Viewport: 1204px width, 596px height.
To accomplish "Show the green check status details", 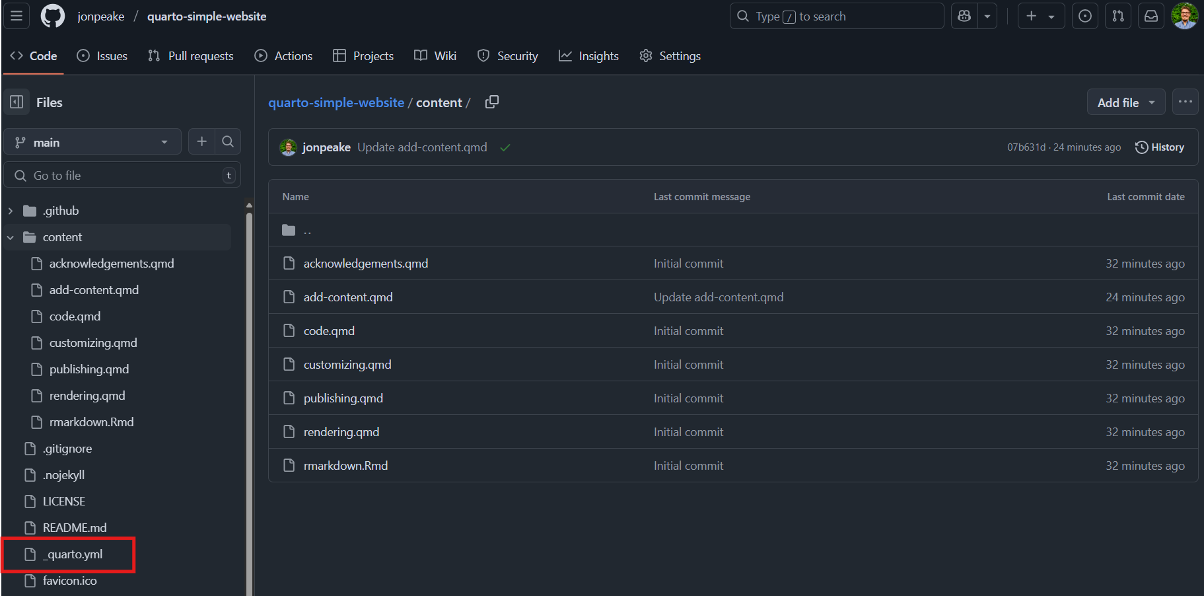I will 505,147.
